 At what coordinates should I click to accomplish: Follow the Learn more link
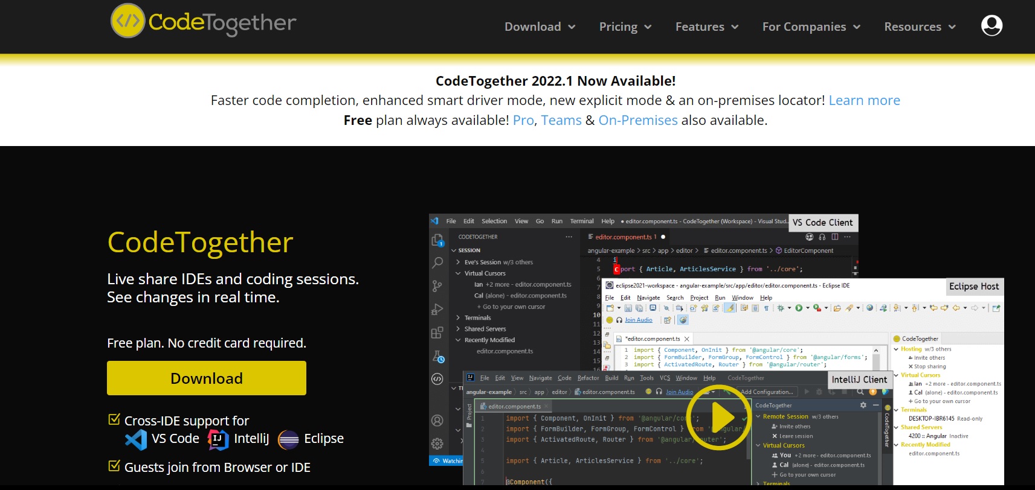864,100
